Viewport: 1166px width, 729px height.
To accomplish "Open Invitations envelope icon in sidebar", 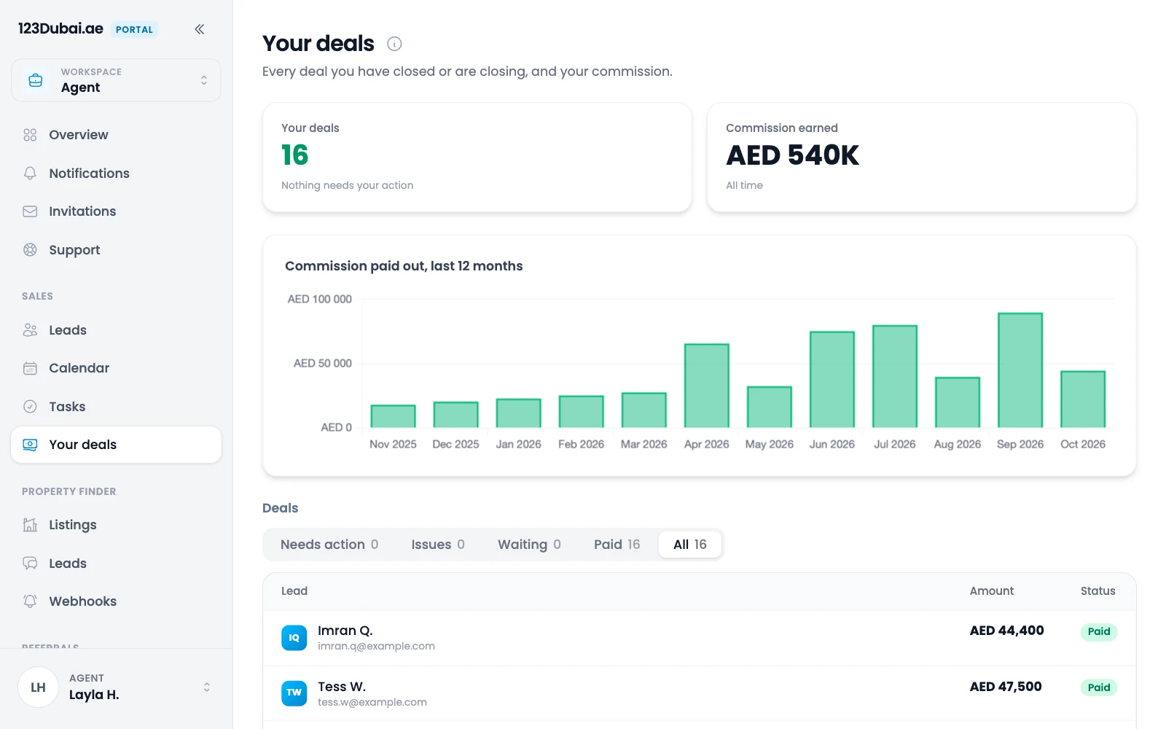I will click(30, 211).
